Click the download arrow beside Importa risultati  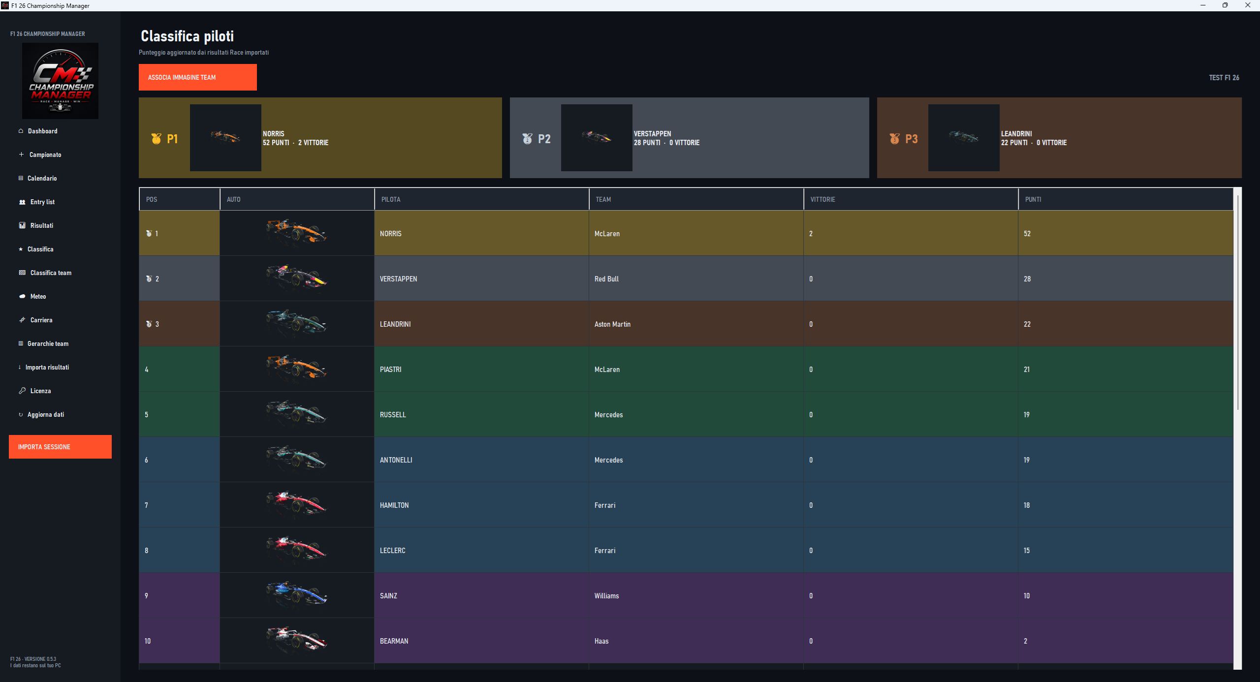pyautogui.click(x=20, y=367)
